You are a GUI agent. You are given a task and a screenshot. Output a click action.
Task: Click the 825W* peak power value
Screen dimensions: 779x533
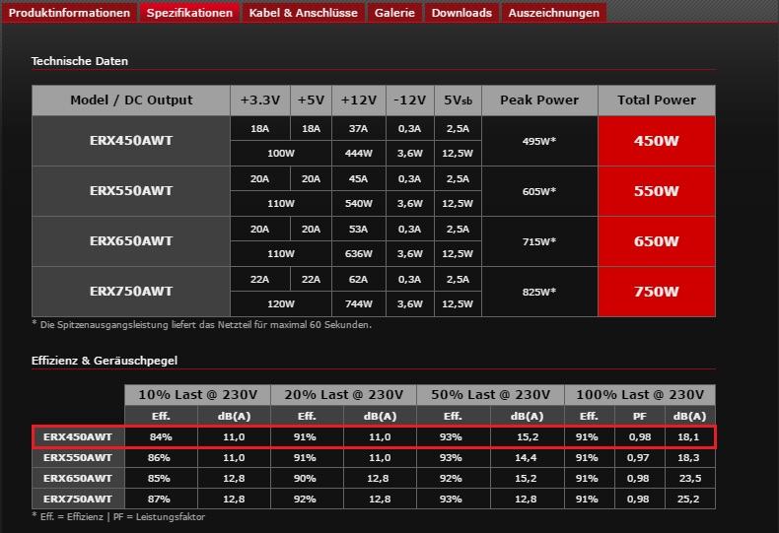(539, 292)
